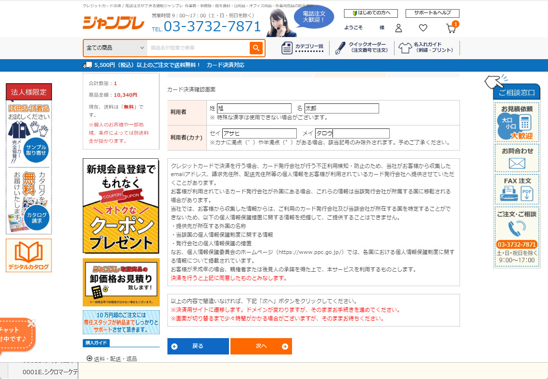Screen dimensions: 548x379
Task: Open サポート&ヘルプ link
Action: point(432,13)
